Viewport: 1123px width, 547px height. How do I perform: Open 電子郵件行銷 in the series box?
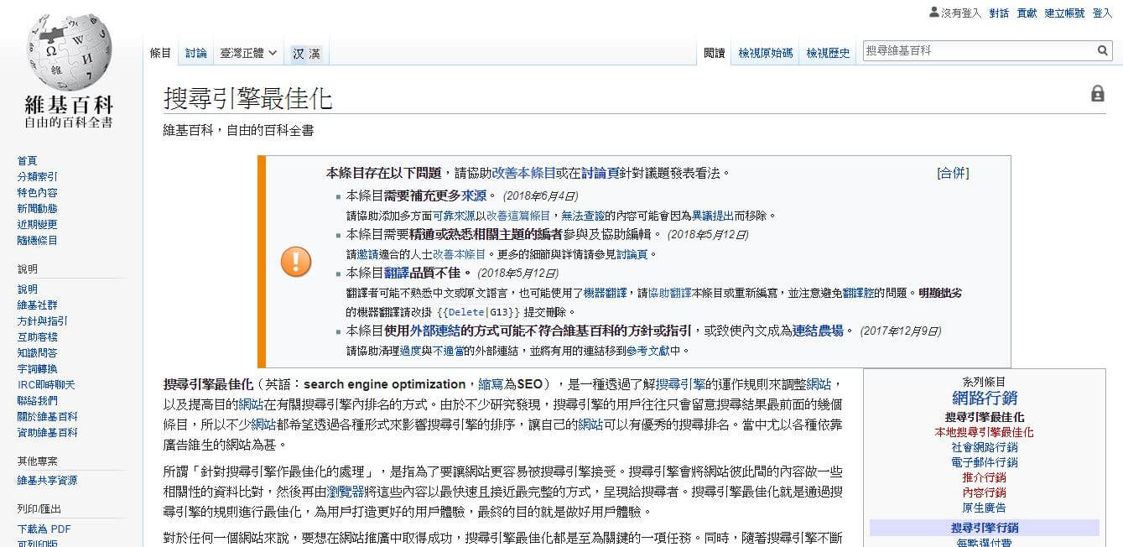[985, 462]
